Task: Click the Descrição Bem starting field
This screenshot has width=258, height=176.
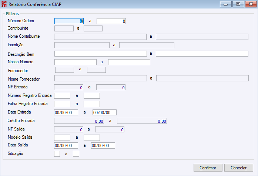Action: coord(101,54)
